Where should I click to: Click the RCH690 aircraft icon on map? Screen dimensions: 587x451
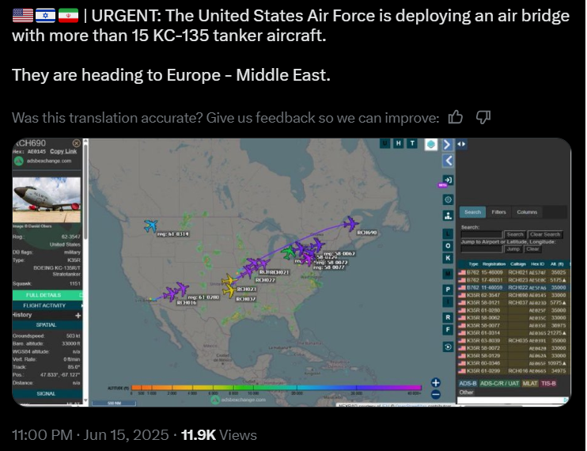coord(350,224)
